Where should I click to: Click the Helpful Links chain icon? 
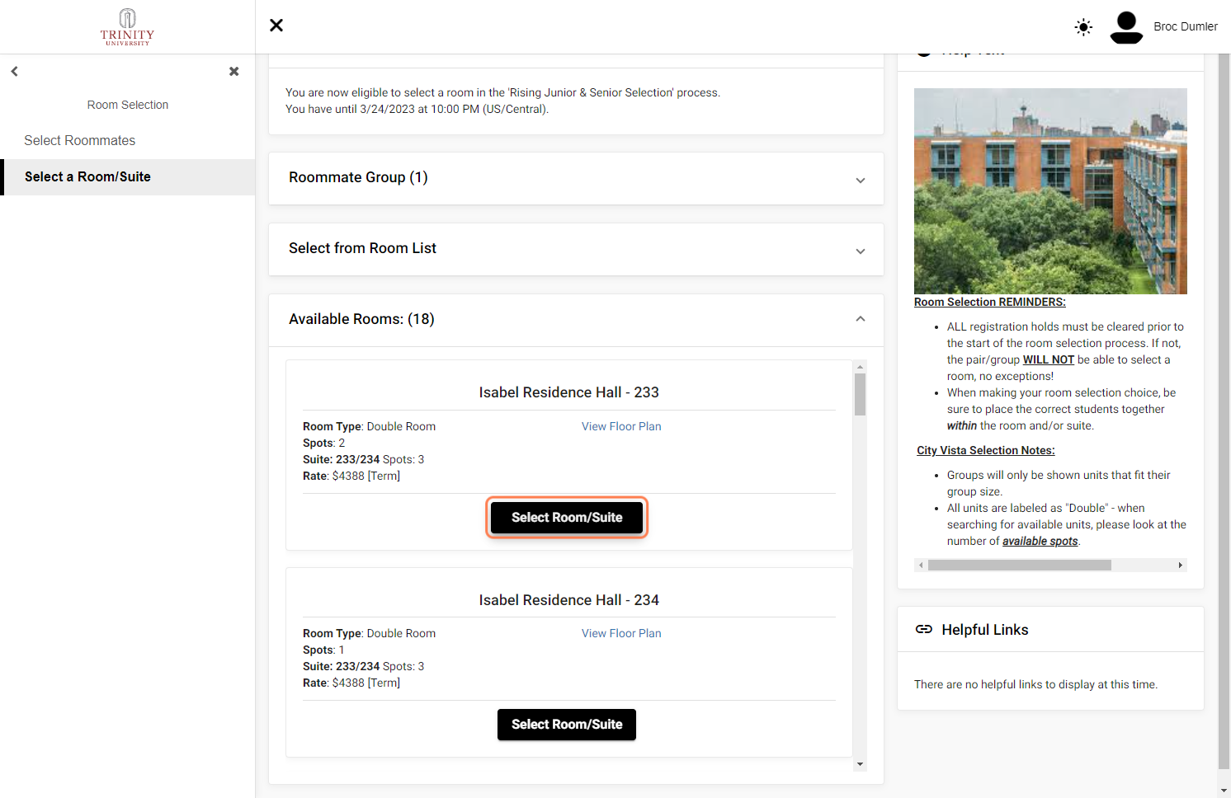tap(924, 629)
